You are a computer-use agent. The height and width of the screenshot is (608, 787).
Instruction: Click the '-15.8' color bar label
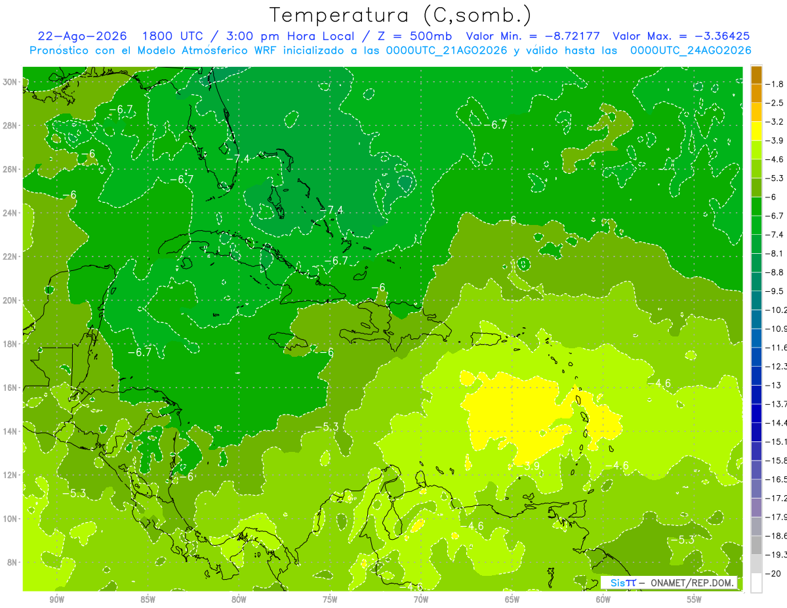pyautogui.click(x=776, y=460)
